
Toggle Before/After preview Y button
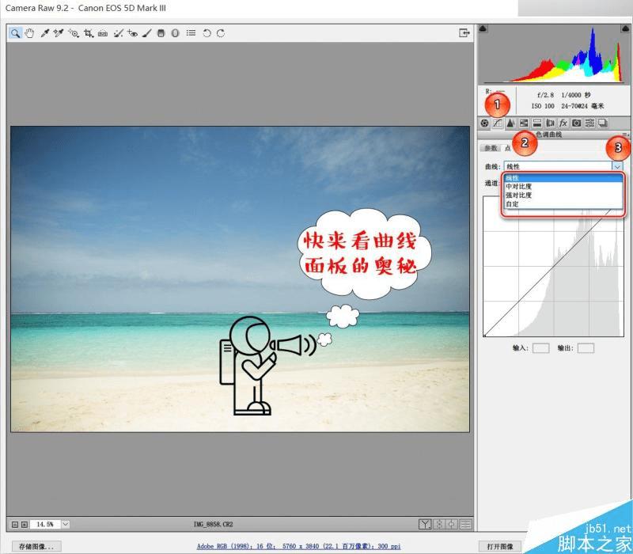[x=425, y=524]
